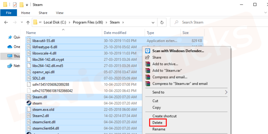Click Steam in the address breadcrumb
Image resolution: width=268 pixels, height=134 pixels.
pos(115,22)
